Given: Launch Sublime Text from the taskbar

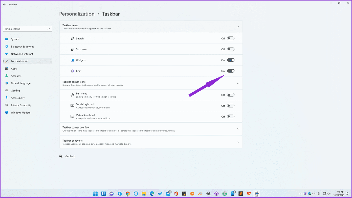Looking at the screenshot, I should [241, 194].
